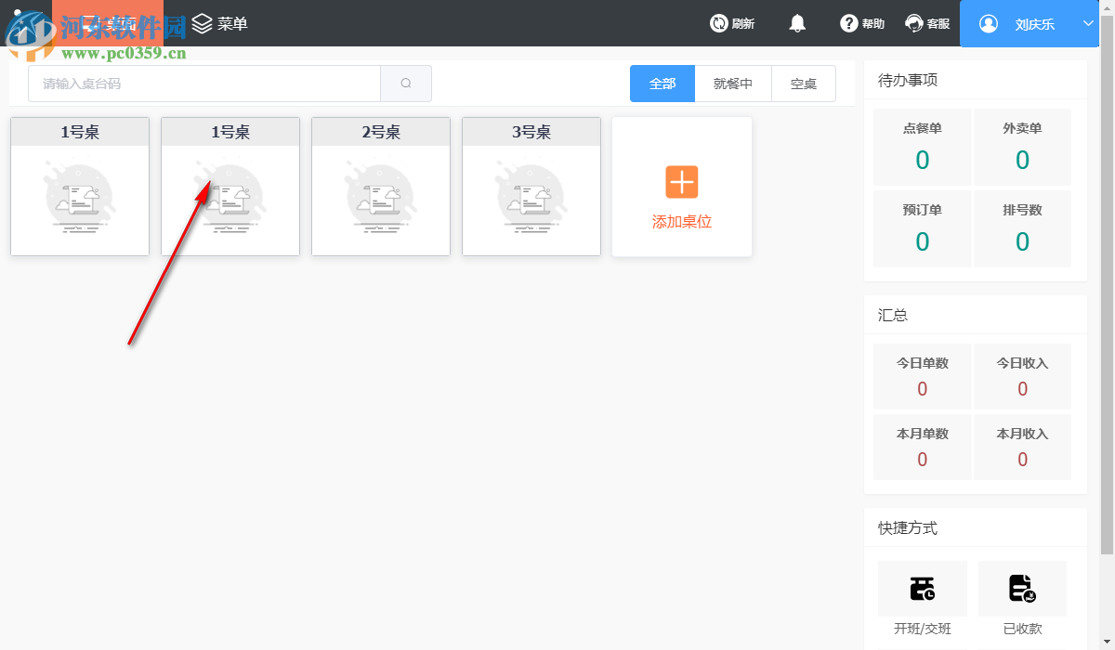This screenshot has height=650, width=1115.
Task: Open the 1号桌 table card
Action: [x=79, y=186]
